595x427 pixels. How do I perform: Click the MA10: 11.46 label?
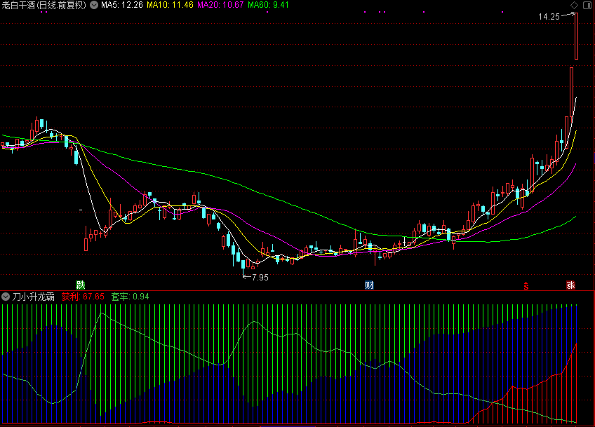click(x=170, y=5)
